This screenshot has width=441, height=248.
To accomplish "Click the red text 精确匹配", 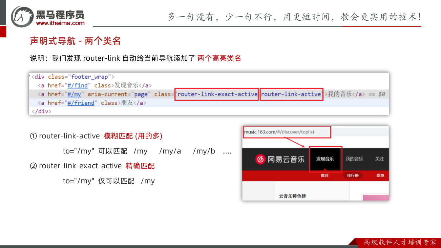I will click(x=140, y=166).
